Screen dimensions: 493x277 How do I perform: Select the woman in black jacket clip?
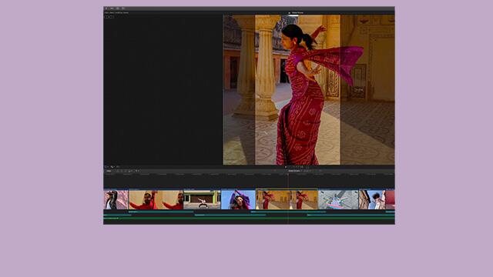click(x=116, y=199)
